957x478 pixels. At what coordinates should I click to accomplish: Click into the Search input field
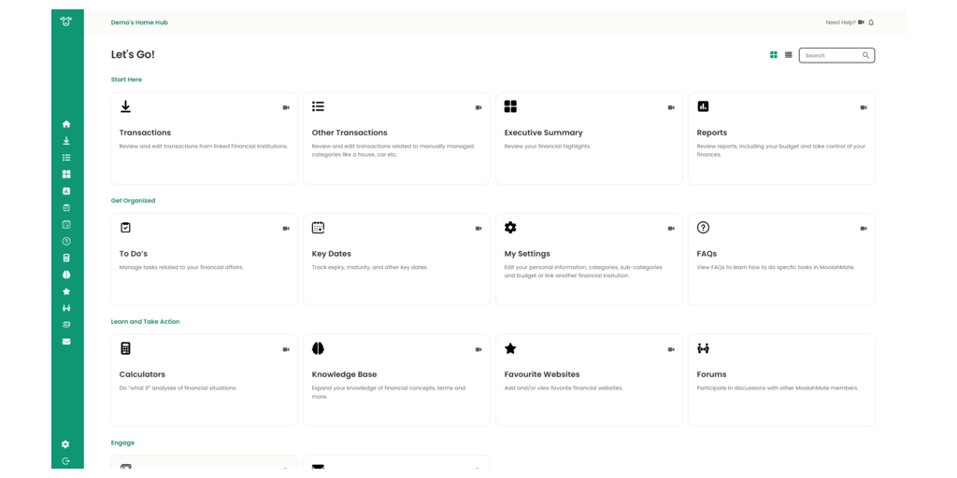click(x=830, y=55)
